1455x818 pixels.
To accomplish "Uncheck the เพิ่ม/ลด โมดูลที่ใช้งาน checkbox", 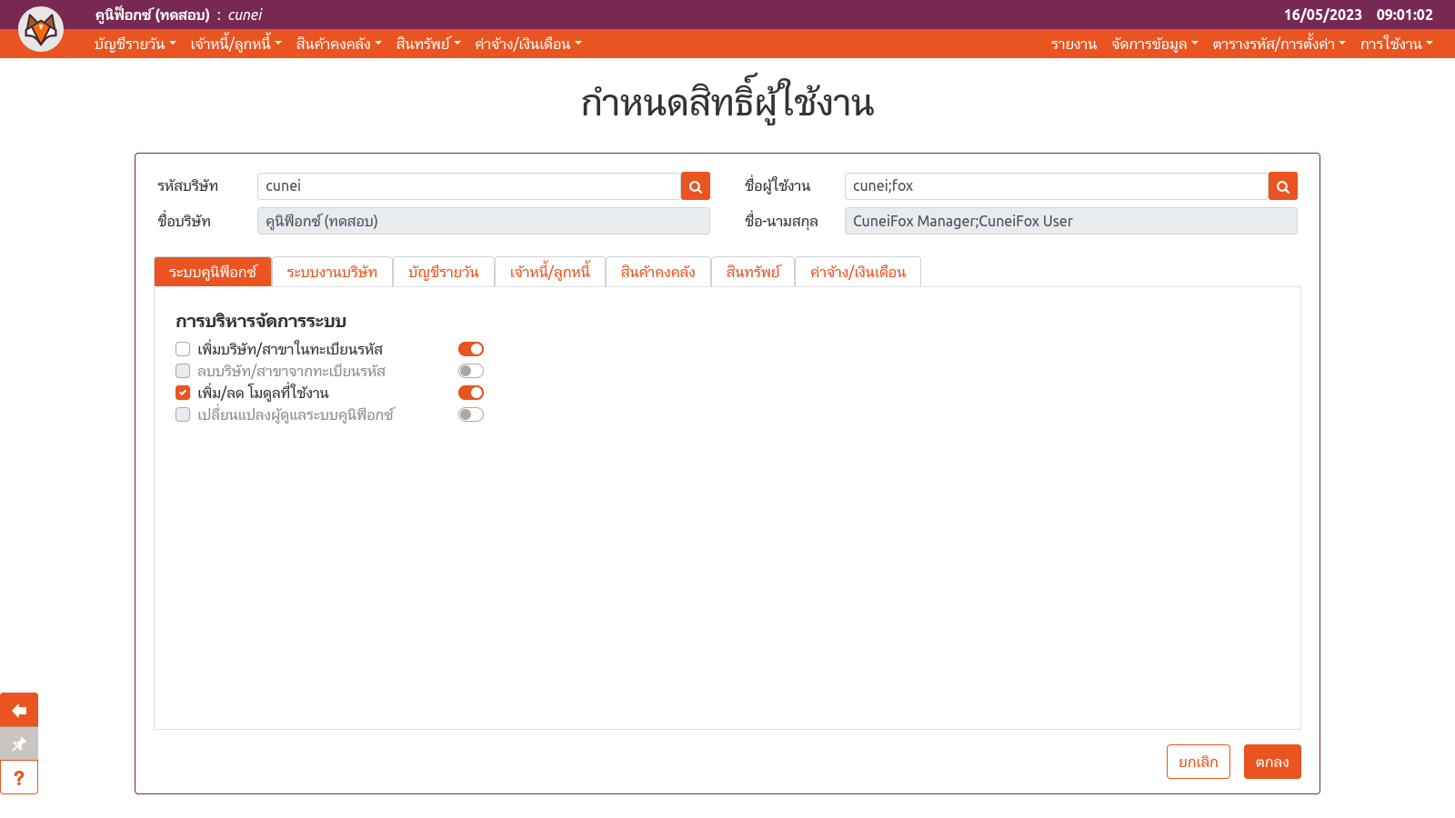I will click(x=183, y=393).
